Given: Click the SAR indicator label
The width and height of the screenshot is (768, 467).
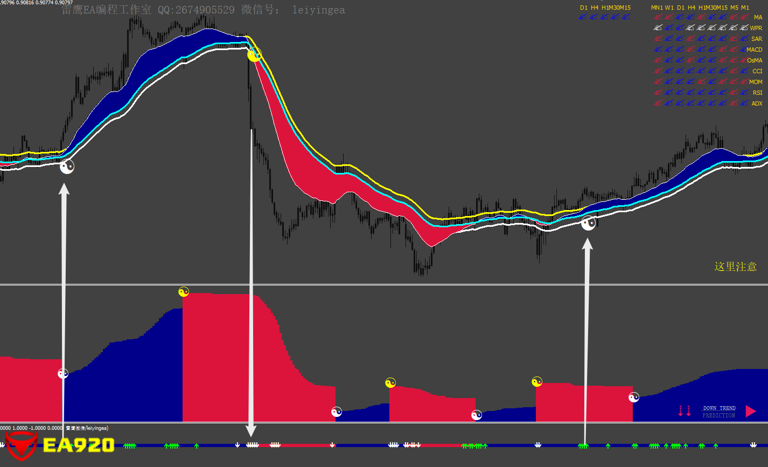Looking at the screenshot, I should 756,39.
